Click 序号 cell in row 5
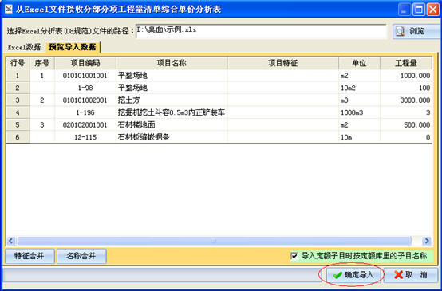Image resolution: width=442 pixels, height=291 pixels. [42, 125]
